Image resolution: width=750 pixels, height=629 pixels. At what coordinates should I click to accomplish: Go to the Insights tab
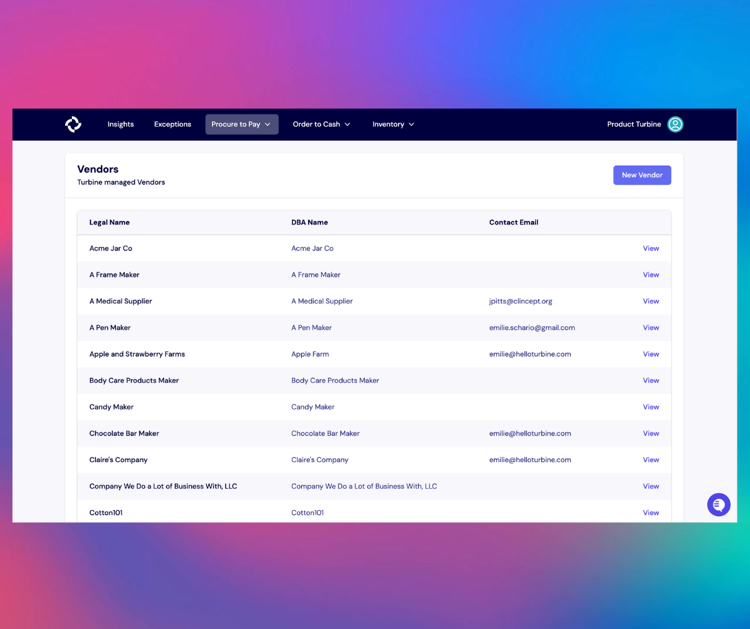[x=120, y=124]
